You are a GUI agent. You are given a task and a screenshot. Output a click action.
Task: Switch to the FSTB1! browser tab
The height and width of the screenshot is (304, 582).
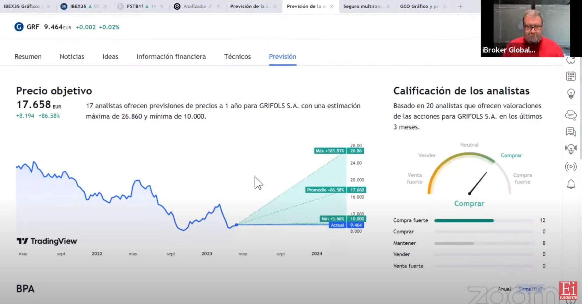tap(141, 6)
